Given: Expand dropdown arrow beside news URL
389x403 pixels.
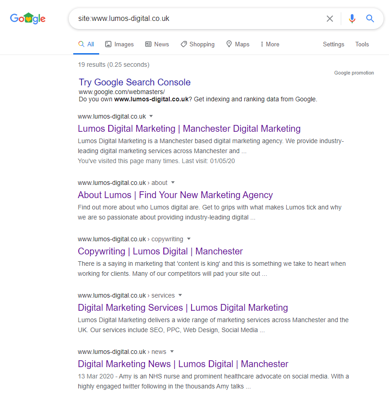Looking at the screenshot, I should [x=172, y=351].
